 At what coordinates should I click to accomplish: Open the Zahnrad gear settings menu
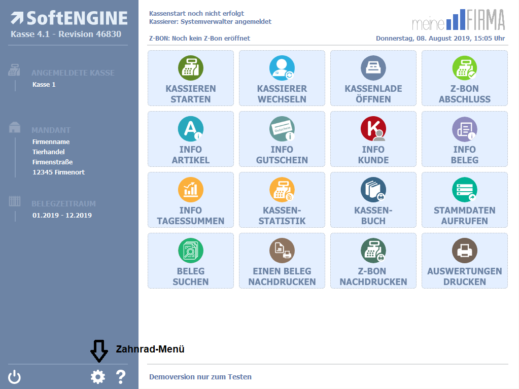(x=97, y=377)
